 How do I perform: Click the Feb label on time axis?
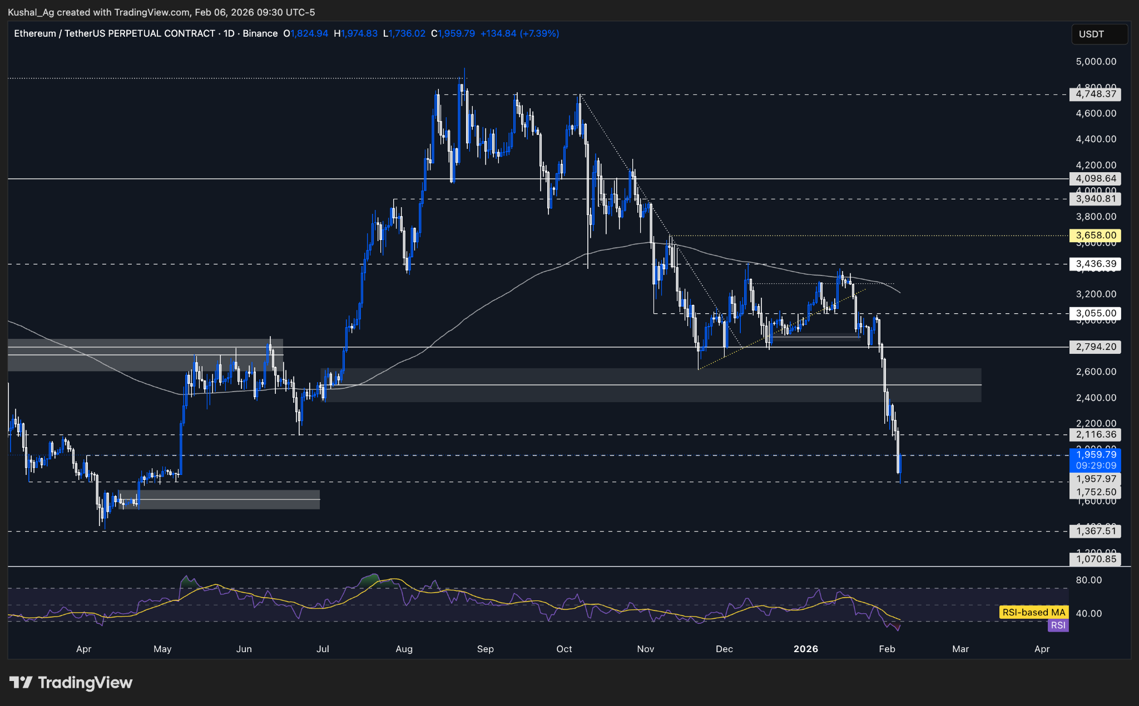[x=887, y=649]
